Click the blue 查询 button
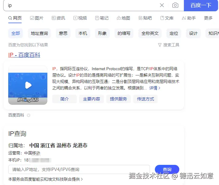Screen dimensions: 219x185 click(x=167, y=169)
